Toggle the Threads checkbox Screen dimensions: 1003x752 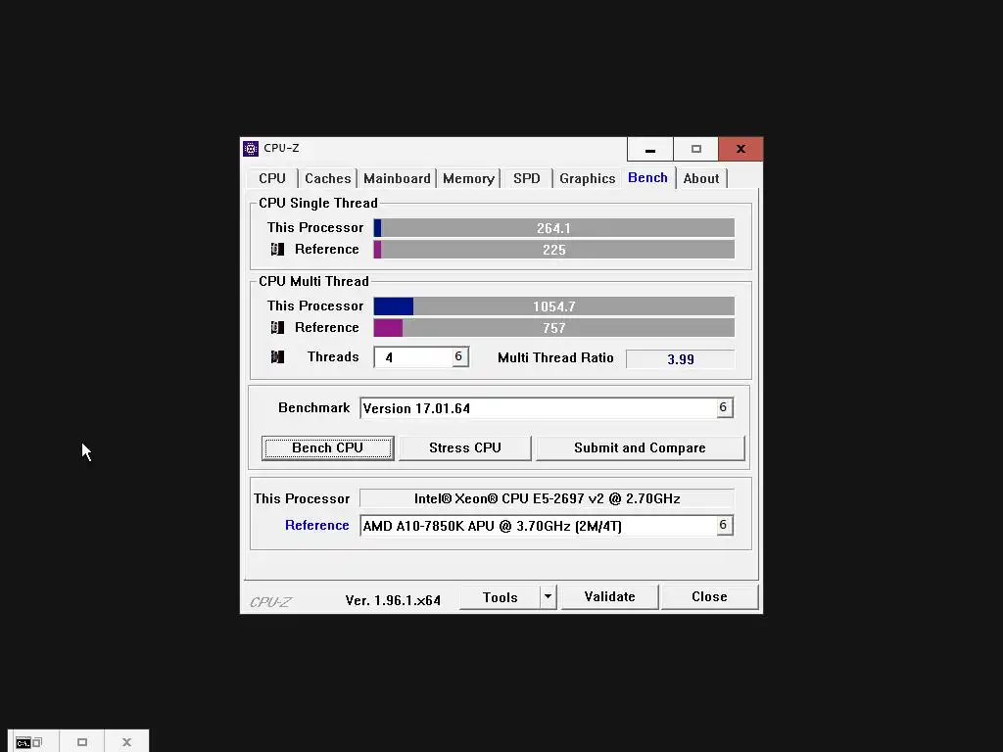[277, 356]
